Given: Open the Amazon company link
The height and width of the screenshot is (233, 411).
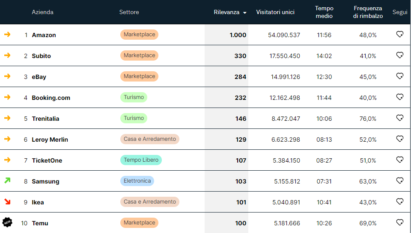Looking at the screenshot, I should click(x=44, y=35).
